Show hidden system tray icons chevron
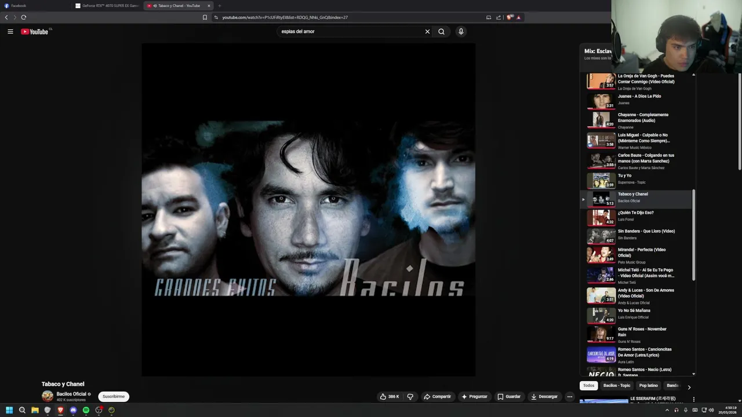The width and height of the screenshot is (742, 417). pyautogui.click(x=667, y=410)
